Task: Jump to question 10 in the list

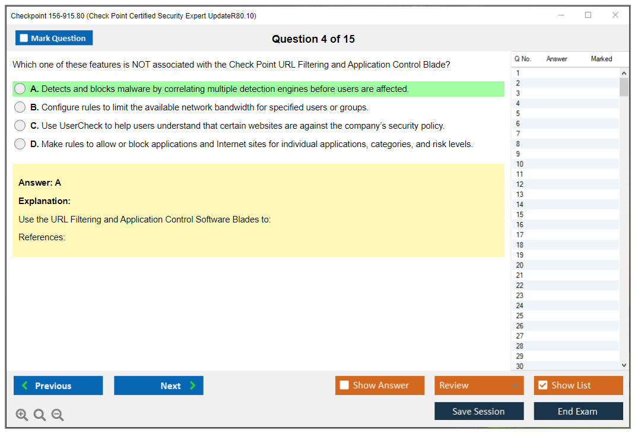Action: pos(520,164)
